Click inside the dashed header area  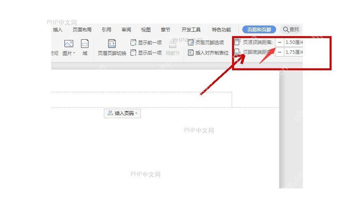(x=142, y=100)
